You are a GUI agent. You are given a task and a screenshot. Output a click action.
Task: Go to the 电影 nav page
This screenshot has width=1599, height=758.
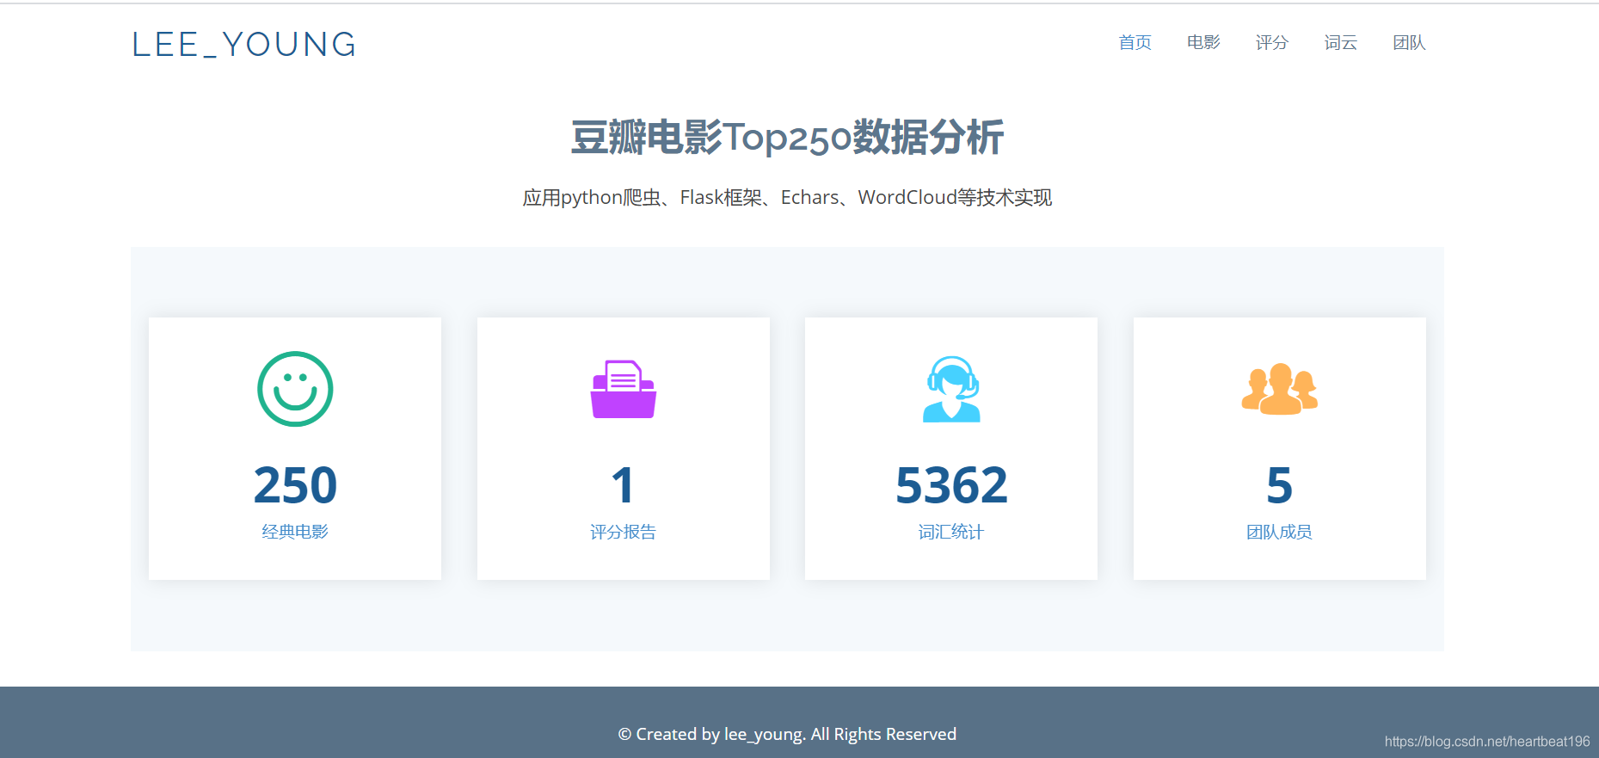[x=1203, y=43]
